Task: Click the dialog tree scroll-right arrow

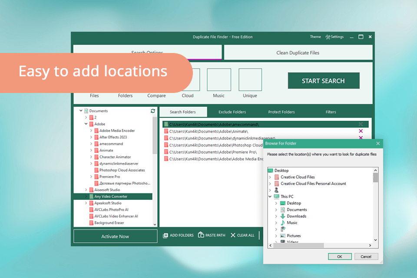Action: 370,245
